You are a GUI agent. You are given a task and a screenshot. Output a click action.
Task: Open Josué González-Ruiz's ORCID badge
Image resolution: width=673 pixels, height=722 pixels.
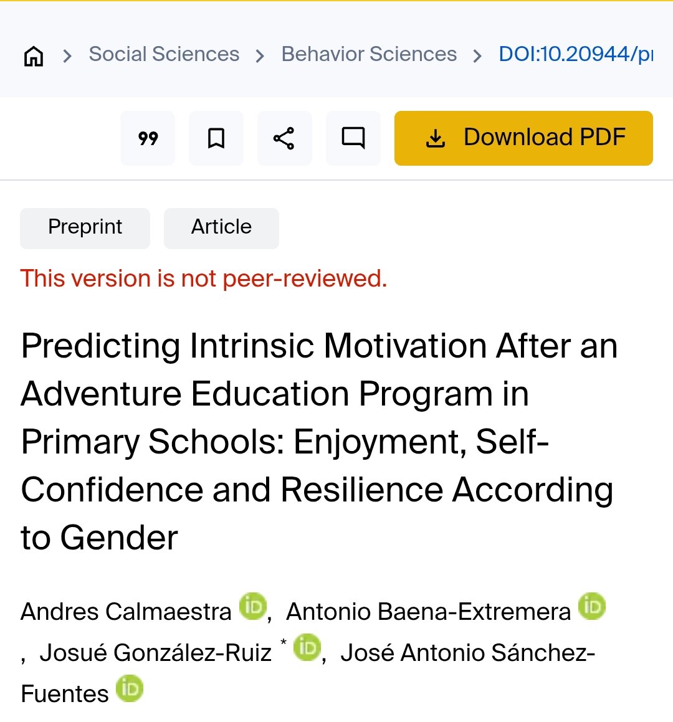tap(307, 647)
